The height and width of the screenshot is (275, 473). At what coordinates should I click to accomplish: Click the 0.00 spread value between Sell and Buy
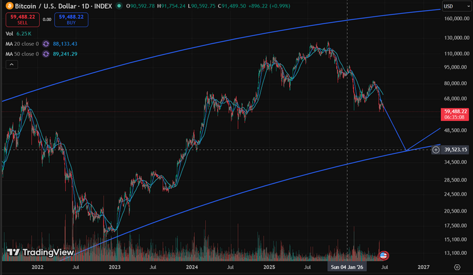47,20
